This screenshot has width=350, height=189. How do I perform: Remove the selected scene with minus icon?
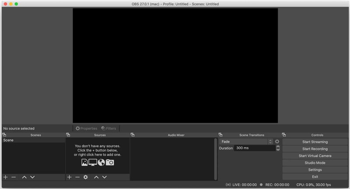(x=14, y=177)
